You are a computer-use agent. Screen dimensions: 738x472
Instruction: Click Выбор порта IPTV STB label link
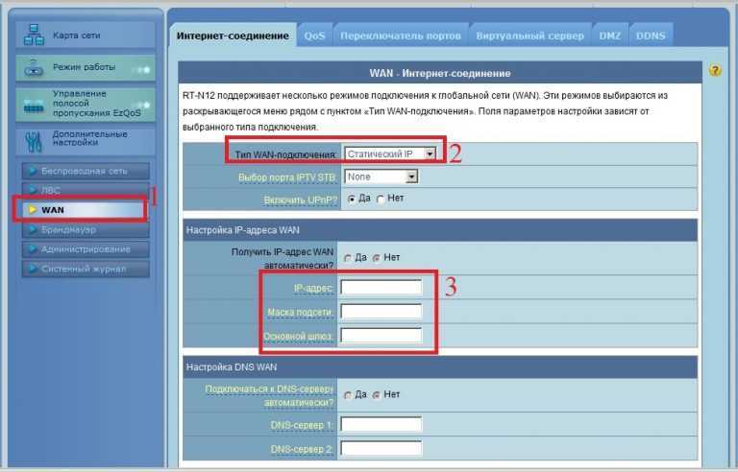287,177
